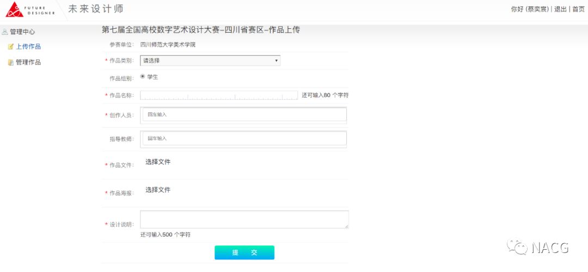Click the 参赛单位 label
The width and height of the screenshot is (588, 272).
tap(121, 45)
